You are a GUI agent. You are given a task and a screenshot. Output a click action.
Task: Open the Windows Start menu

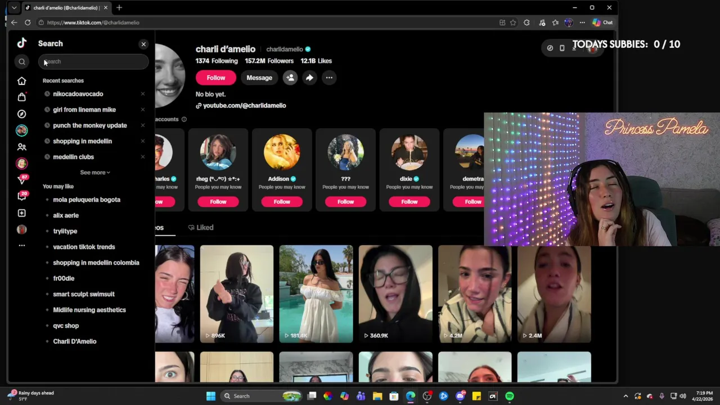[210, 396]
